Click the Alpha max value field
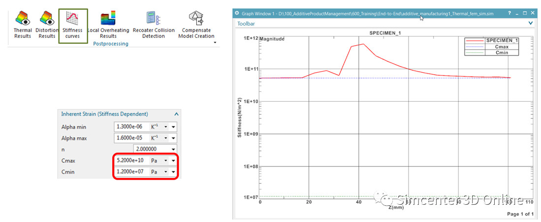This screenshot has width=541, height=222. coord(130,138)
